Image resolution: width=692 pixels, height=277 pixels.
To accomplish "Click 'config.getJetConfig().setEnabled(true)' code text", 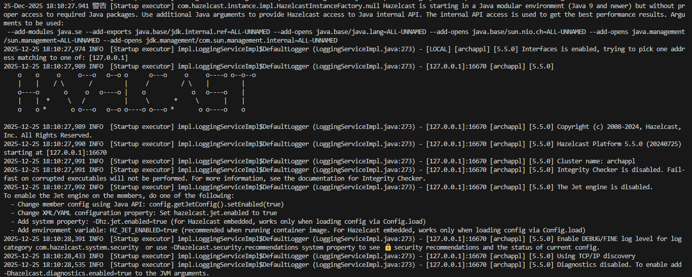I will click(x=217, y=204).
